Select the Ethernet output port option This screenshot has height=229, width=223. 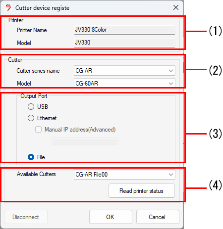31,118
